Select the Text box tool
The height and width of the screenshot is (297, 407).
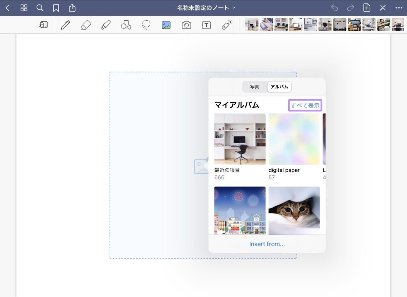pos(206,25)
